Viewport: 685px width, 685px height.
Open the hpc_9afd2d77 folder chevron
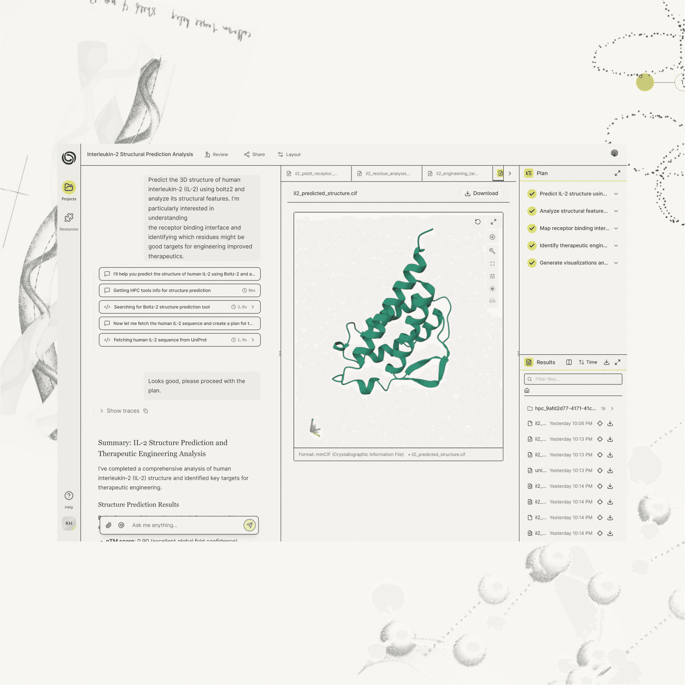click(612, 409)
